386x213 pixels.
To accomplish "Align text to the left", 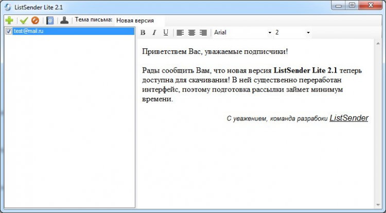I will tap(180, 32).
